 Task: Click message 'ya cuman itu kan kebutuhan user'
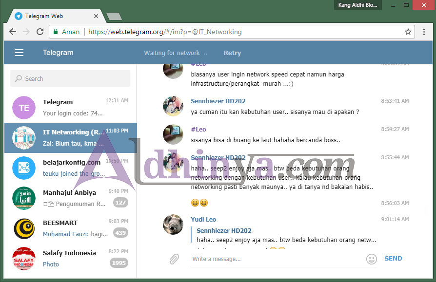tap(275, 112)
